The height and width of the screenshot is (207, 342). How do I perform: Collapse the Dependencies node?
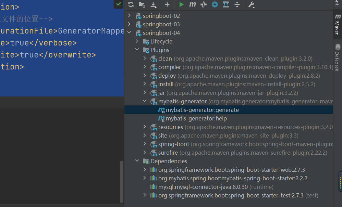(137, 161)
